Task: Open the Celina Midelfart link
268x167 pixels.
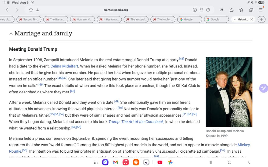Action: click(x=64, y=66)
